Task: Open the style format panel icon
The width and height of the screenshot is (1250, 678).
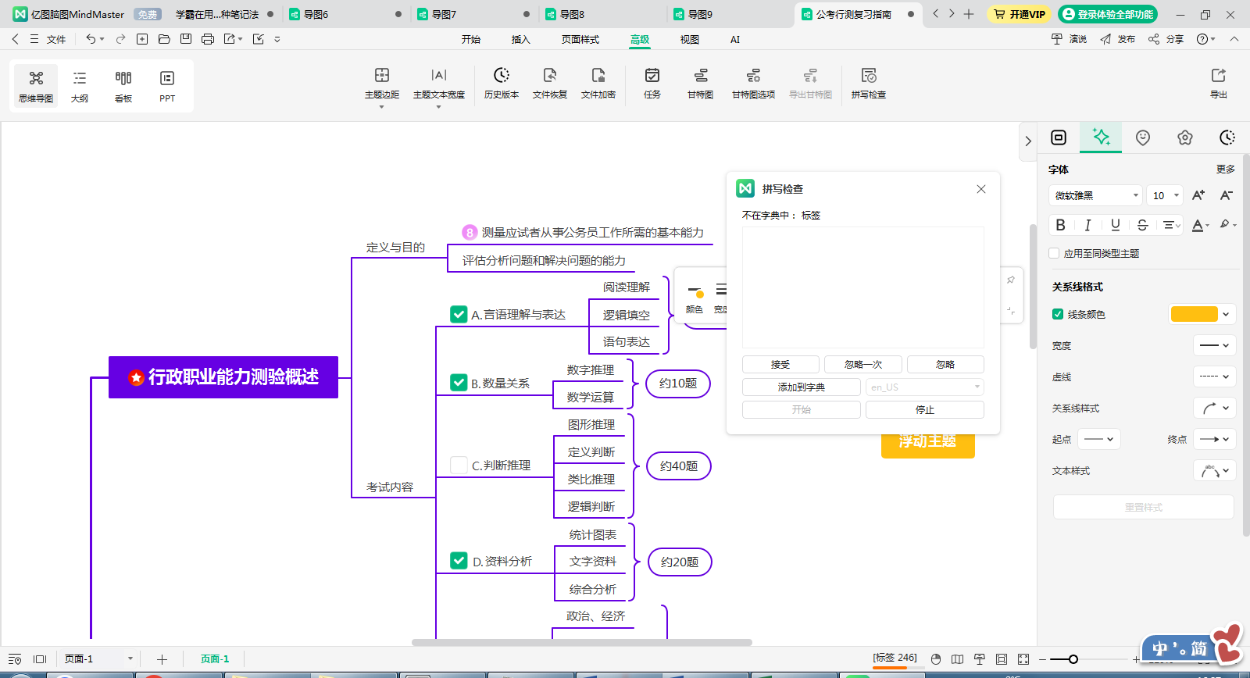Action: (1059, 137)
